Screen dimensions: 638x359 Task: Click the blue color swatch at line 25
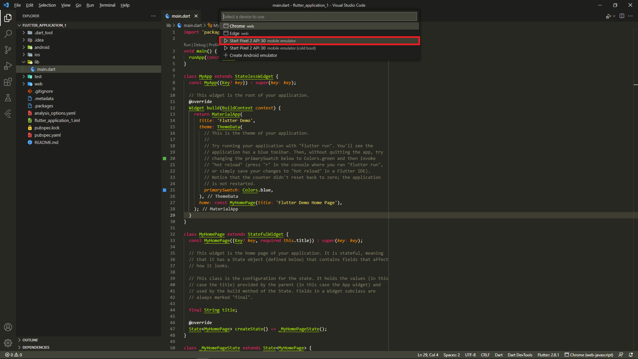pyautogui.click(x=164, y=190)
